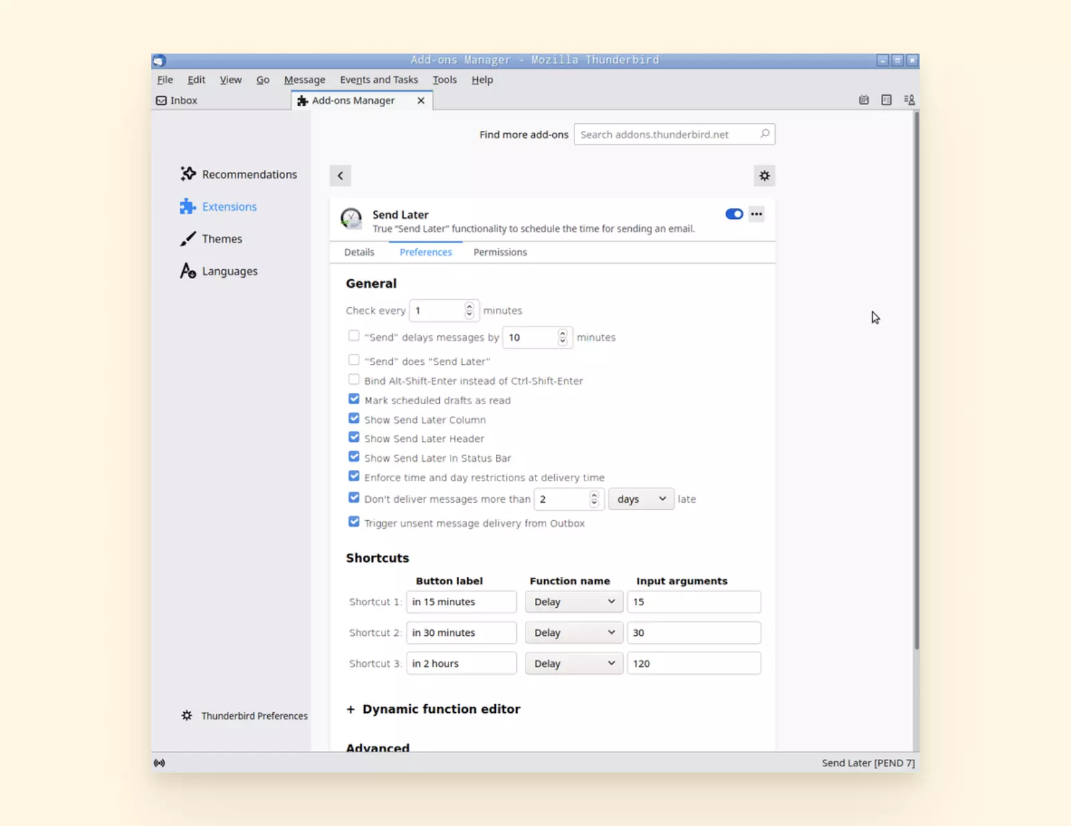Image resolution: width=1071 pixels, height=826 pixels.
Task: Open the Message menu
Action: tap(305, 80)
